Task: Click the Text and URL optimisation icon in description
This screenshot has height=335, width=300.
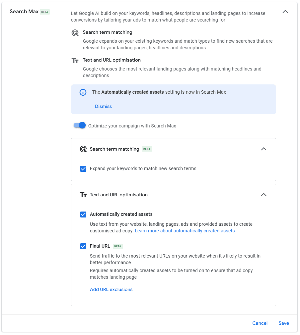Action: click(75, 61)
